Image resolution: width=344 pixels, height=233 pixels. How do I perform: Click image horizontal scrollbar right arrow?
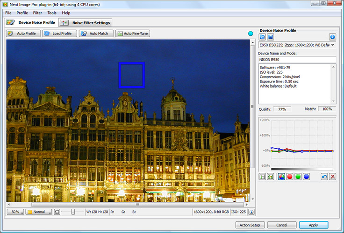point(247,205)
